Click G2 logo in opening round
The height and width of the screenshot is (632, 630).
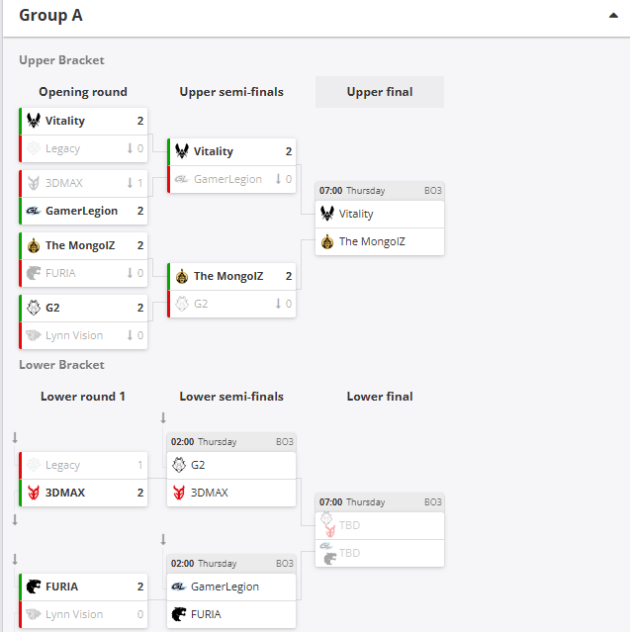[x=34, y=308]
